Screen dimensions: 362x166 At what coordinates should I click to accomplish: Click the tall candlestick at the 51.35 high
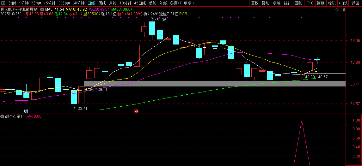pos(152,28)
